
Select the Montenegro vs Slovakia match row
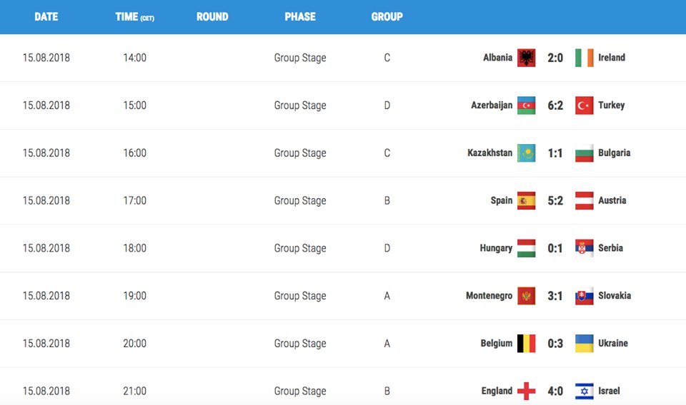click(x=343, y=296)
